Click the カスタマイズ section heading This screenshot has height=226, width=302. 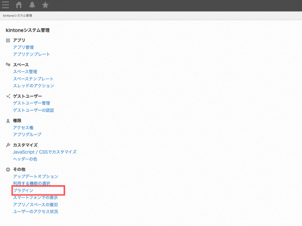pos(25,145)
